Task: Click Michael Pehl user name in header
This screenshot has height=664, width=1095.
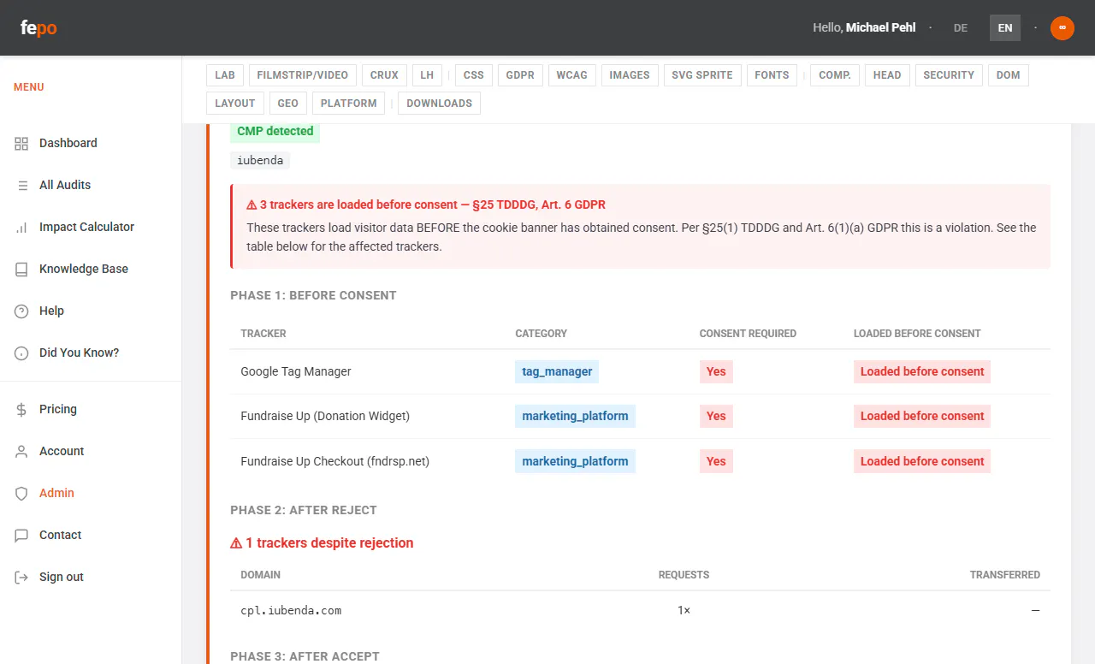Action: [x=881, y=28]
